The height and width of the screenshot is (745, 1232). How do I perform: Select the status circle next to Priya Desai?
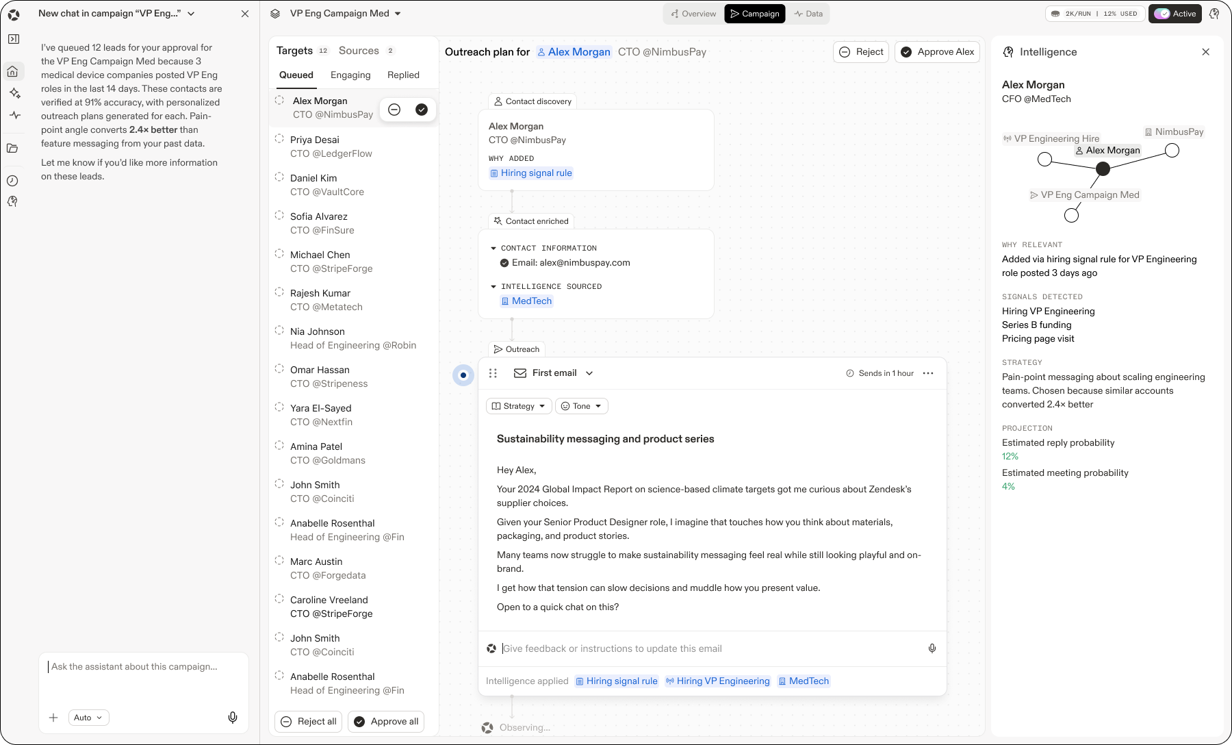(279, 139)
